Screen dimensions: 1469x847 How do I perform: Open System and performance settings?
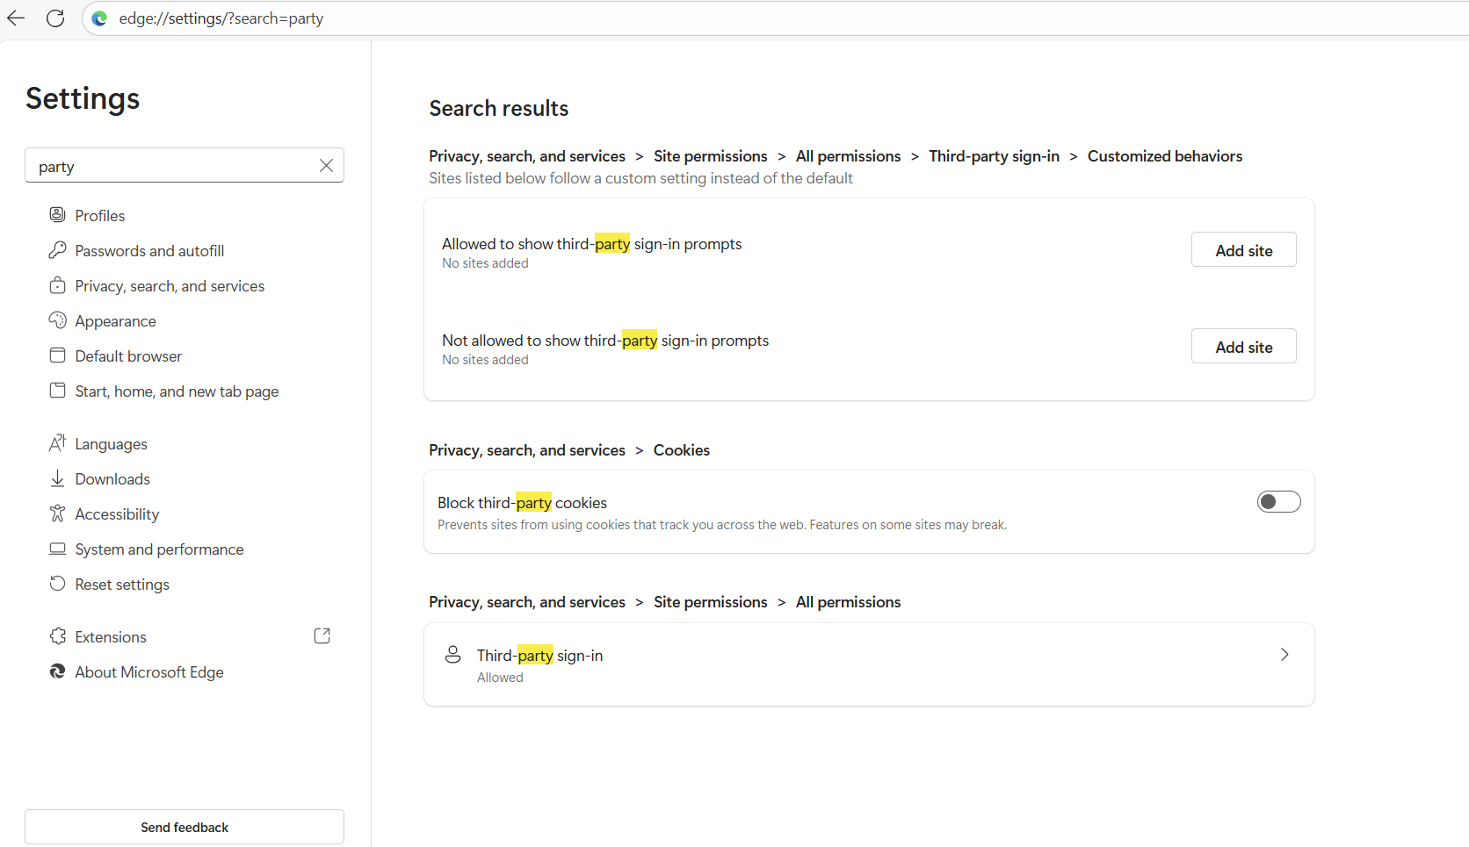159,549
